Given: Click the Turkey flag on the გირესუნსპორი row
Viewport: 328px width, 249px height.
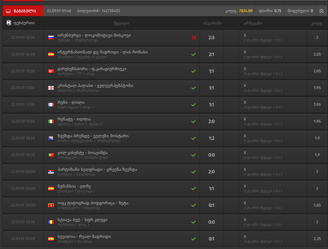Looking at the screenshot, I should click(51, 71).
